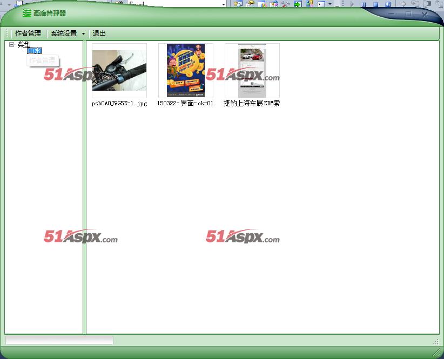The height and width of the screenshot is (359, 444).
Task: Open the 'fixed' combo box dropdown in Visual Studio
Action: pyautogui.click(x=224, y=4)
